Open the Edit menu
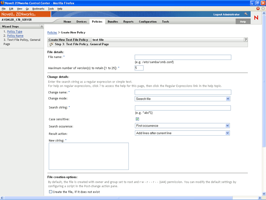Screen dimensions: 266x200 pyautogui.click(x=11, y=9)
